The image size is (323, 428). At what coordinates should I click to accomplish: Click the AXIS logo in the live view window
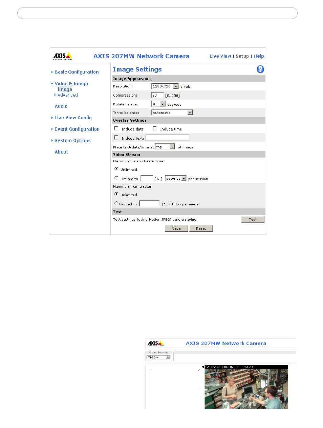pyautogui.click(x=156, y=343)
